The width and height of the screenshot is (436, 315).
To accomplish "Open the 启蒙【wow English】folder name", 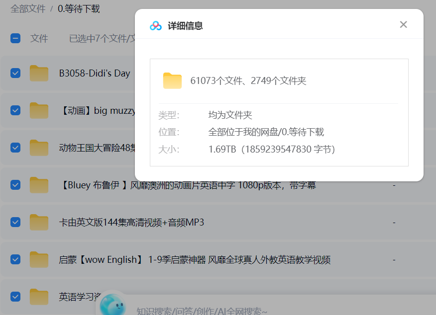I will [194, 260].
